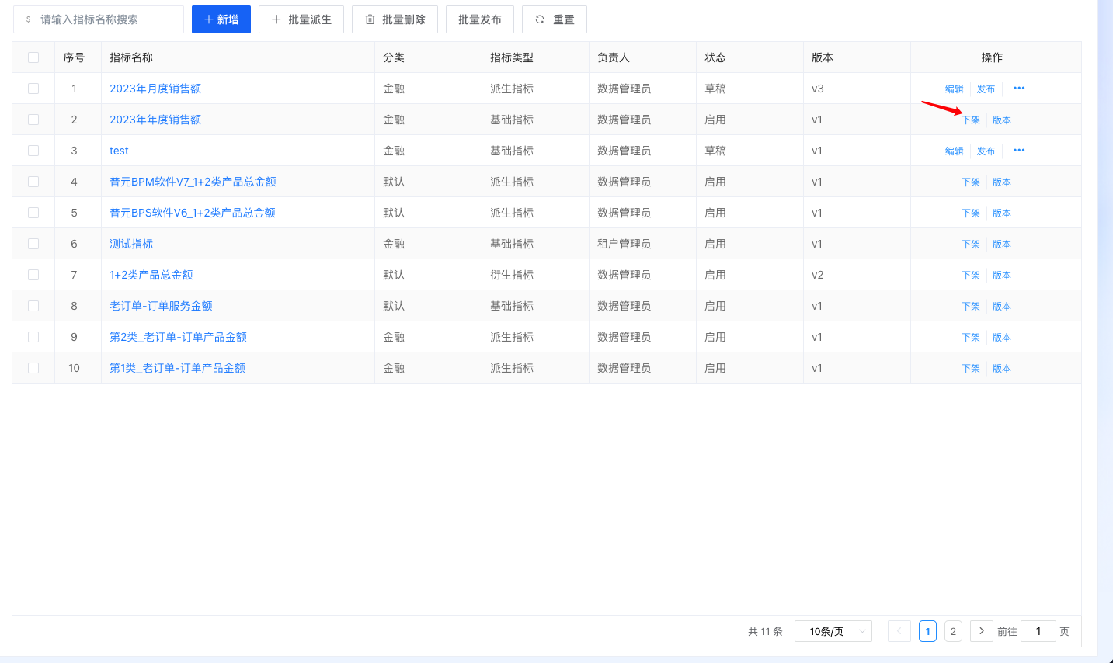The height and width of the screenshot is (663, 1113).
Task: Click the refresh icon in 重置
Action: [540, 19]
